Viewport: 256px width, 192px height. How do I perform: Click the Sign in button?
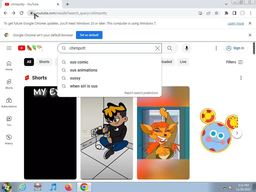(235, 48)
